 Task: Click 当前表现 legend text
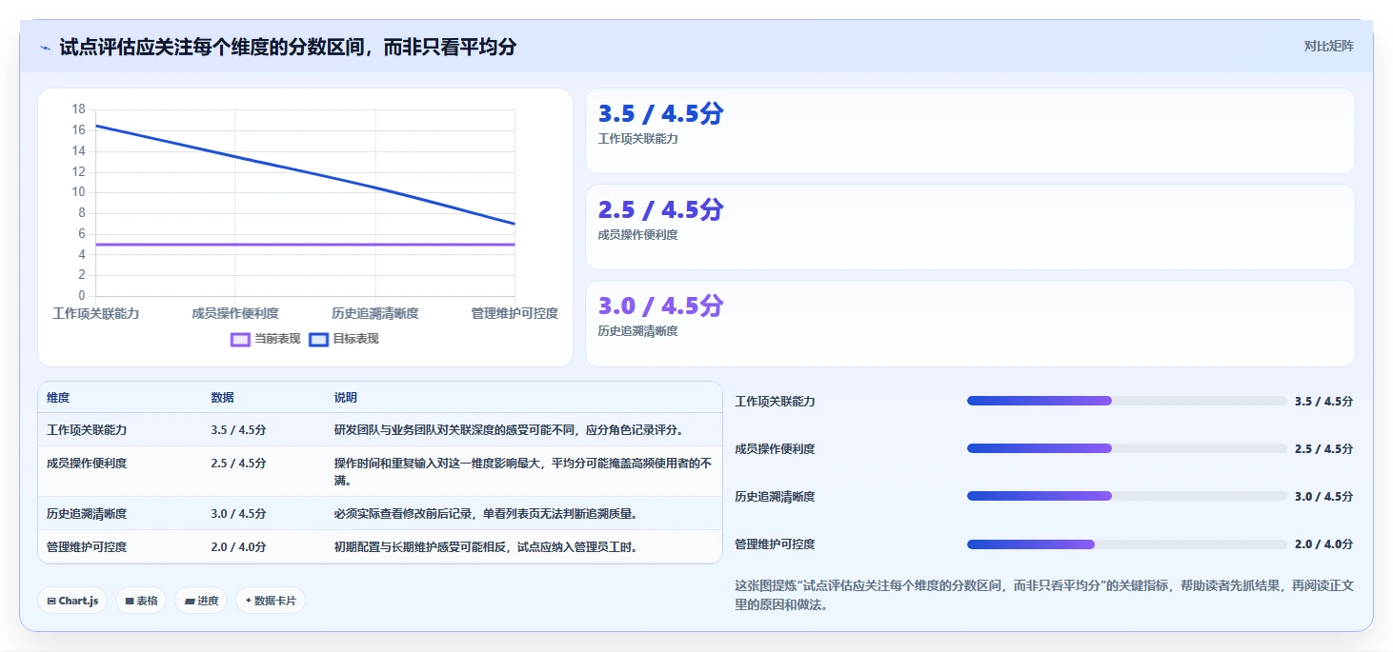[277, 339]
